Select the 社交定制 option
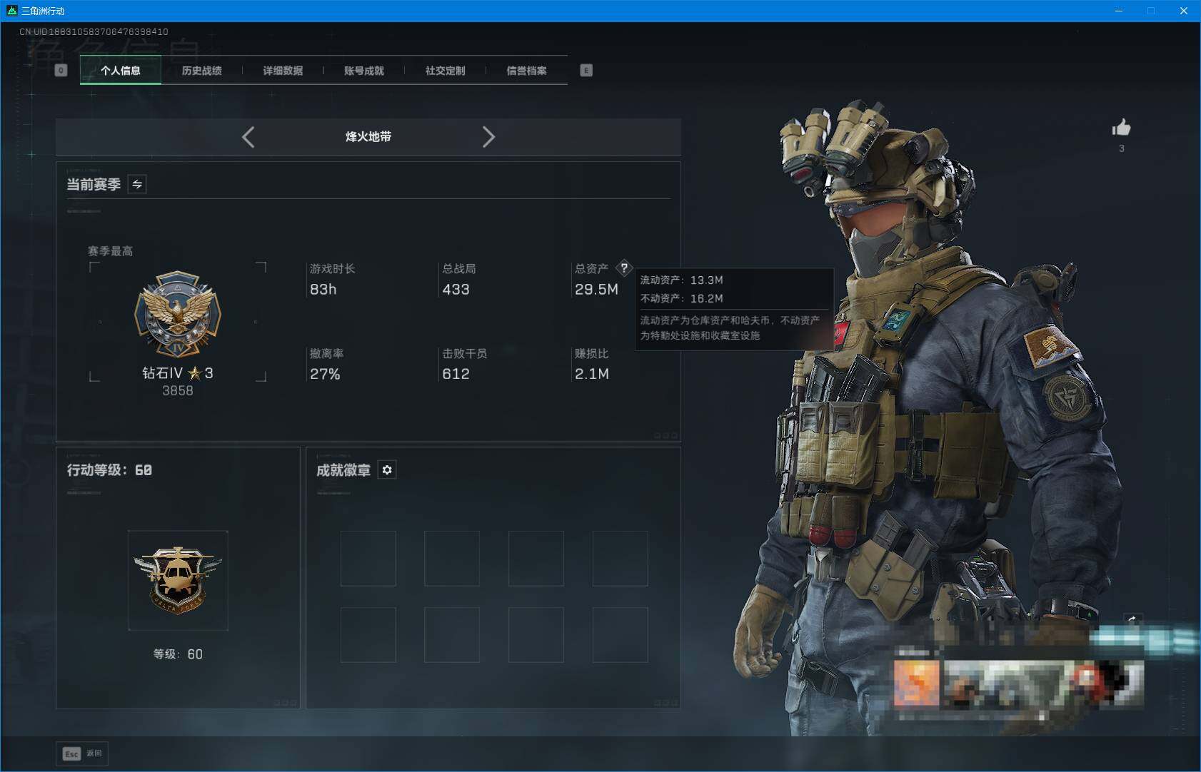Screen dimensions: 1201x772 pos(446,70)
